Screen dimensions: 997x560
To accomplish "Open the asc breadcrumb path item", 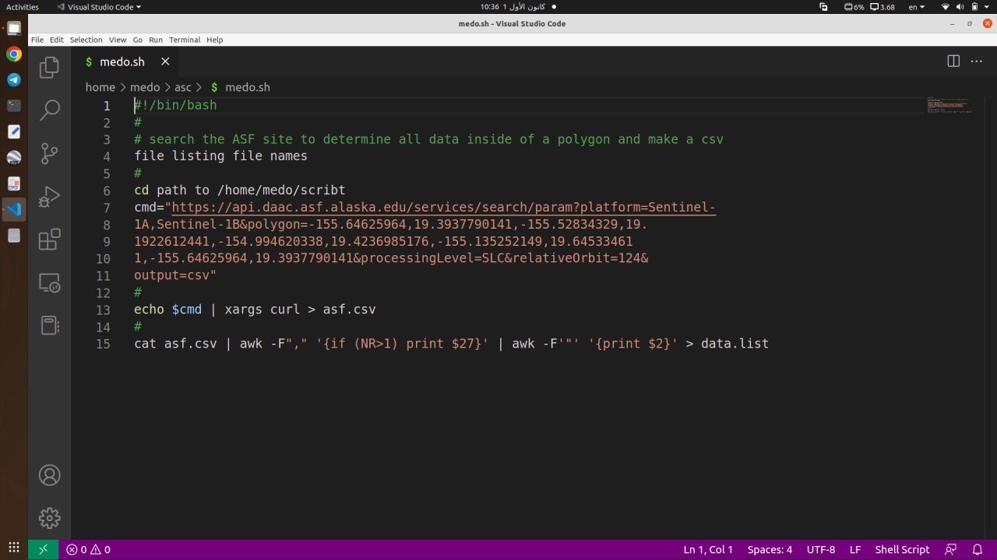I will coord(182,87).
